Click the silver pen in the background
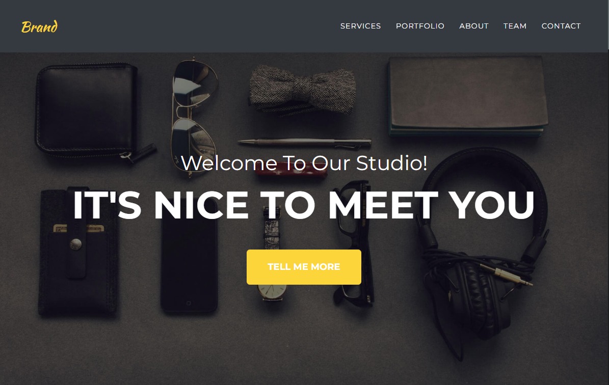 click(305, 143)
